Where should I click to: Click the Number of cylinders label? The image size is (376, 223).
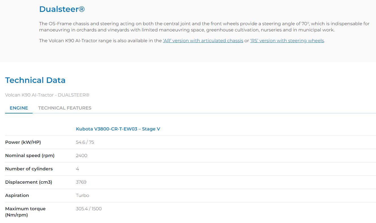[29, 169]
